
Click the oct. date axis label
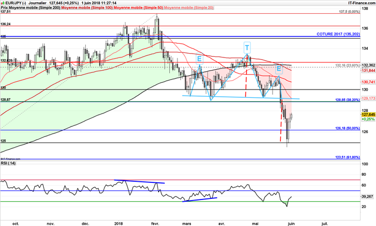point(15,224)
